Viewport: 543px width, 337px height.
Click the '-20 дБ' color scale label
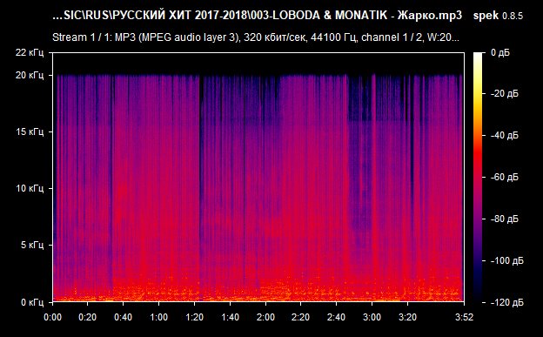[x=505, y=94]
